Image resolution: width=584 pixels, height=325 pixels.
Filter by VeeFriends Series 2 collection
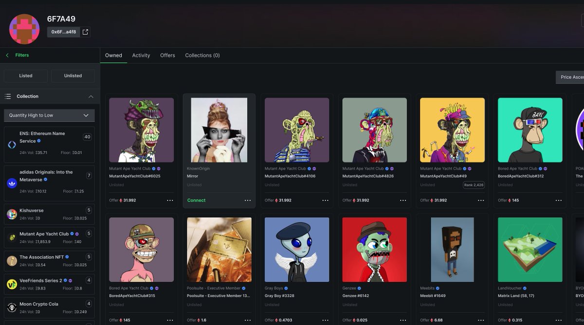click(x=49, y=284)
